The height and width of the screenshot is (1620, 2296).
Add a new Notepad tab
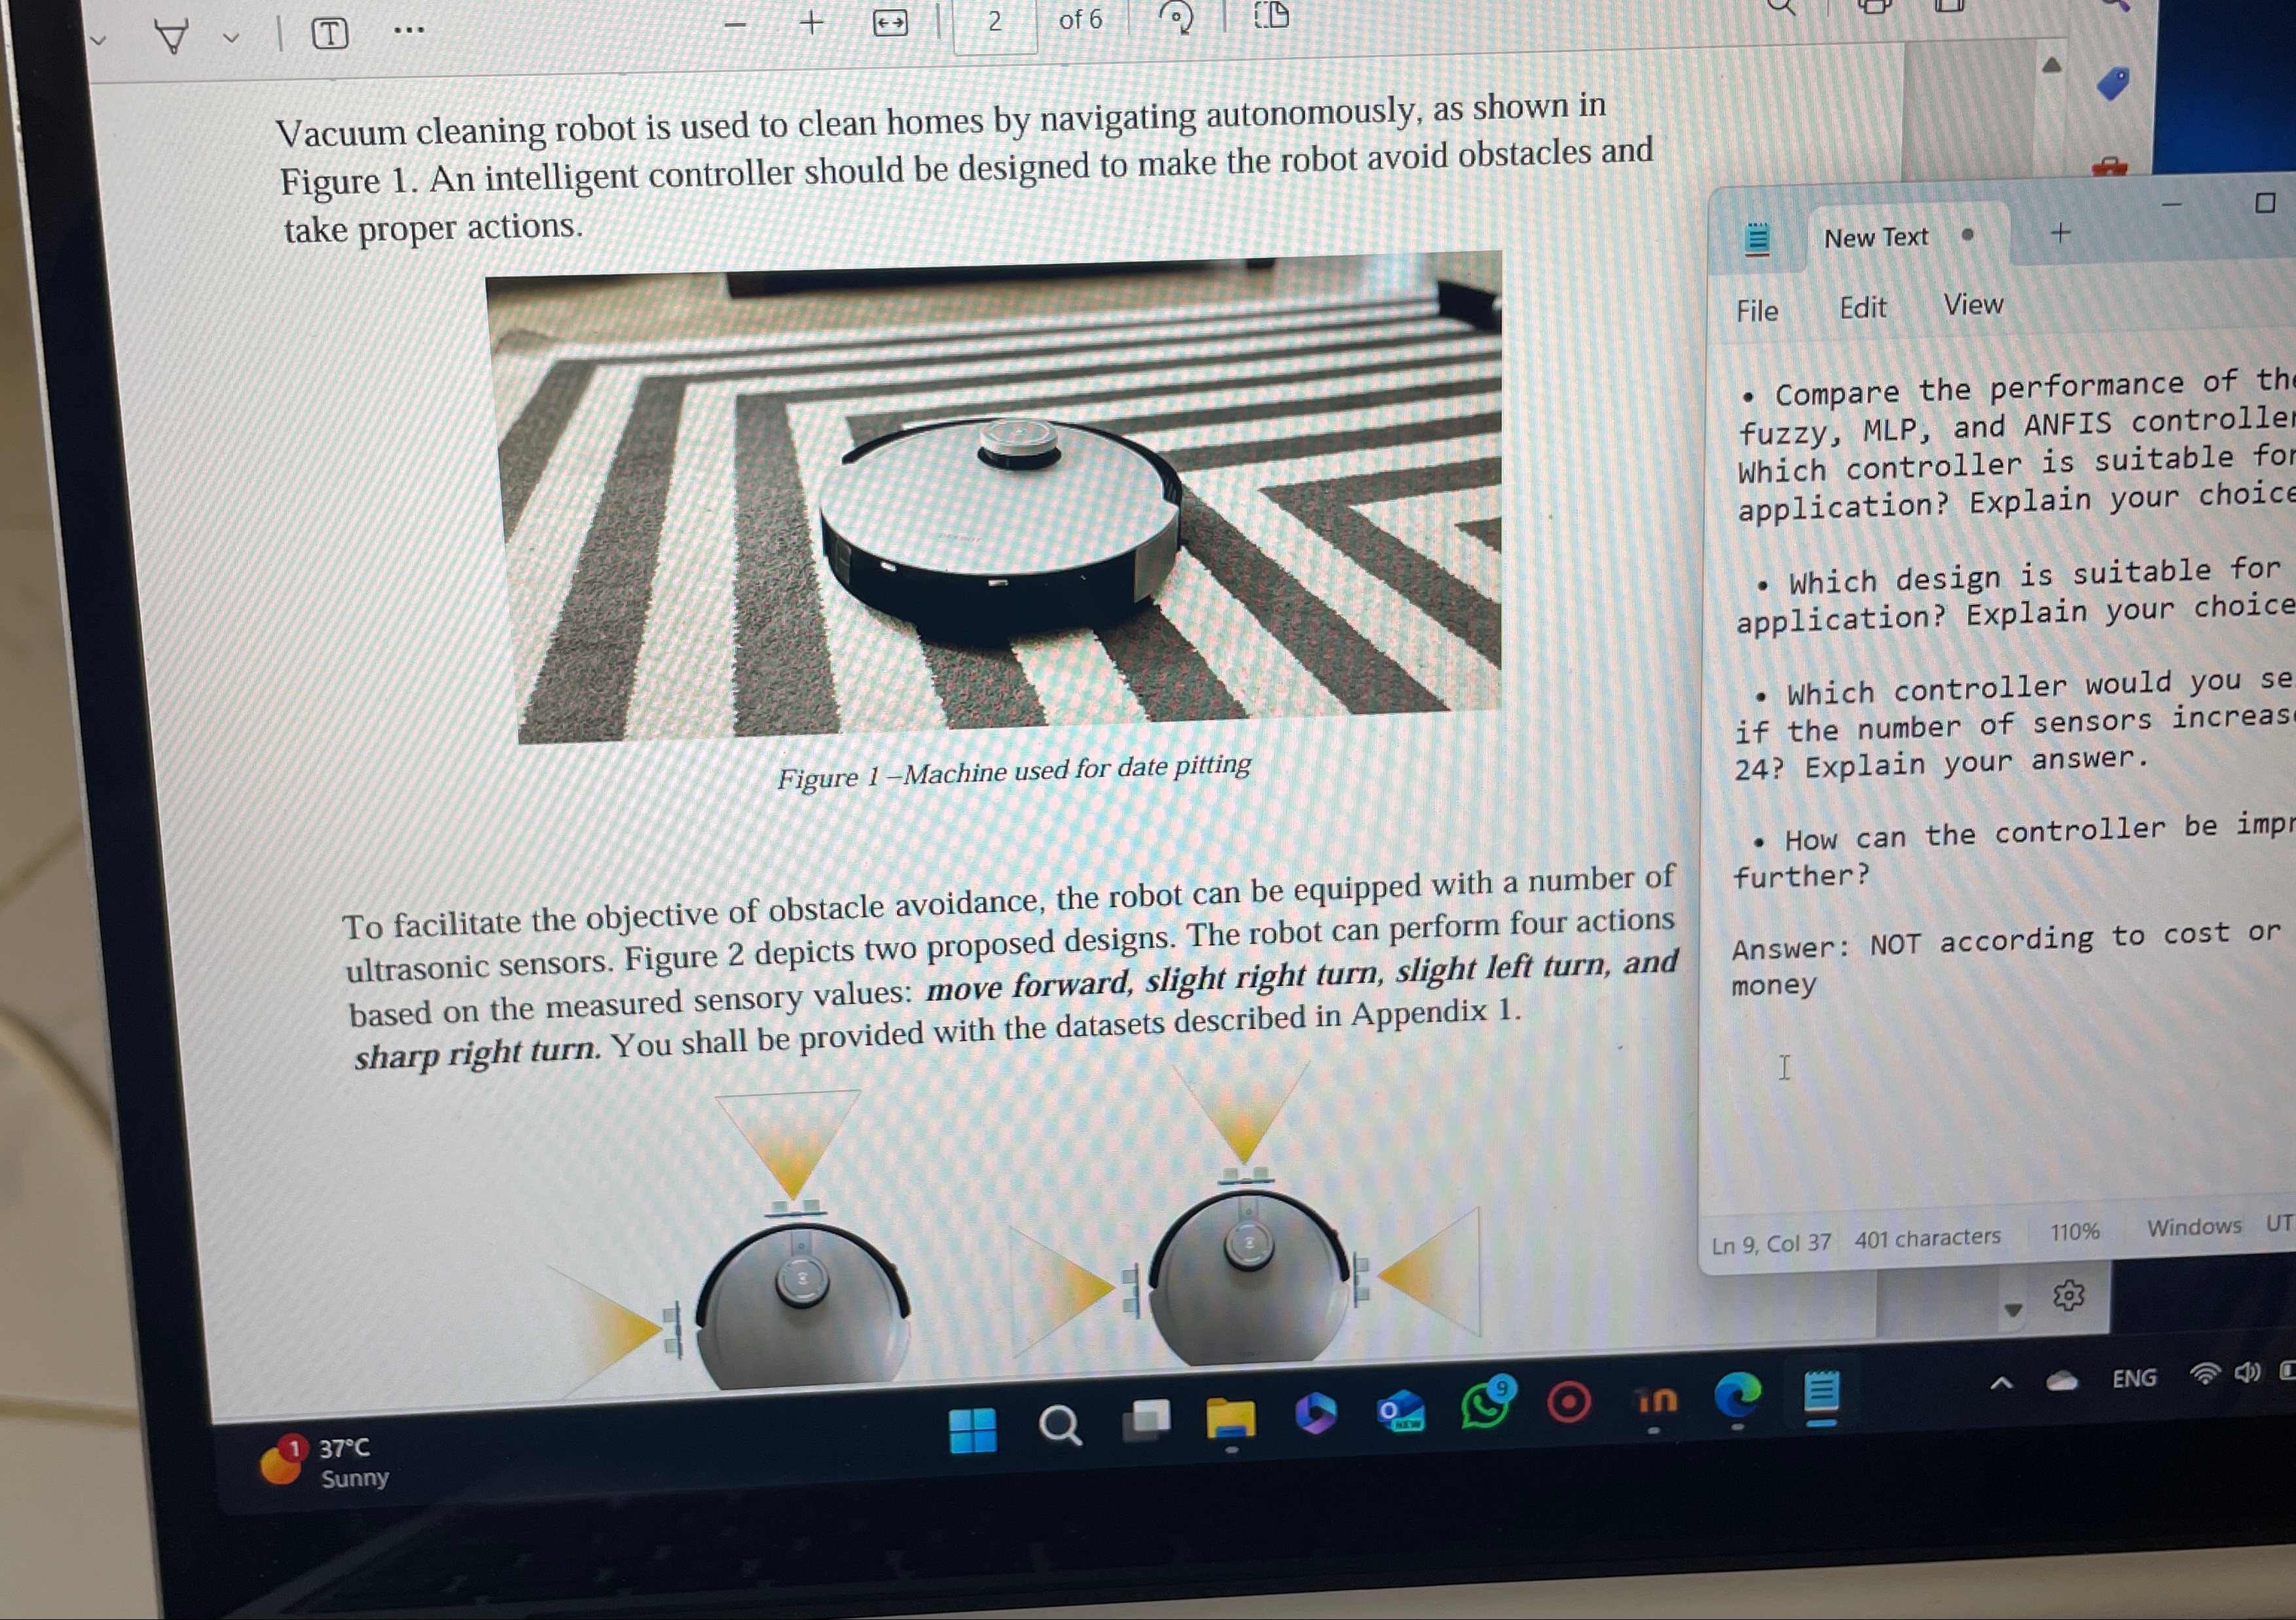coord(2060,234)
